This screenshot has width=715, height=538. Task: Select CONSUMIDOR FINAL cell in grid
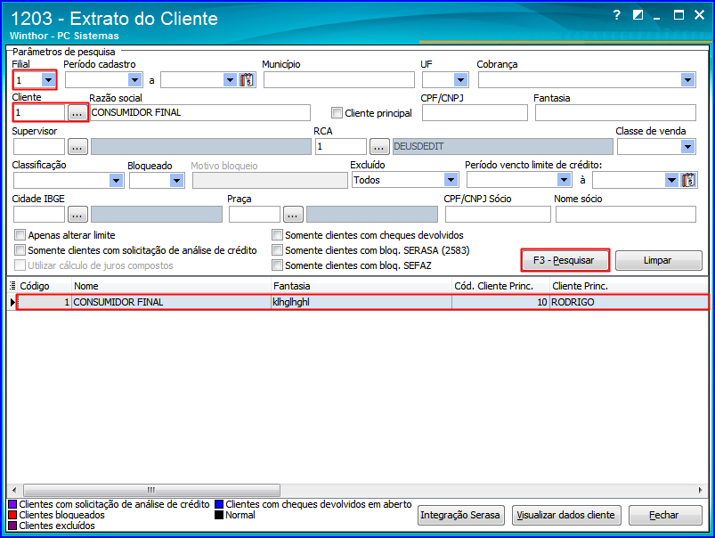point(172,302)
